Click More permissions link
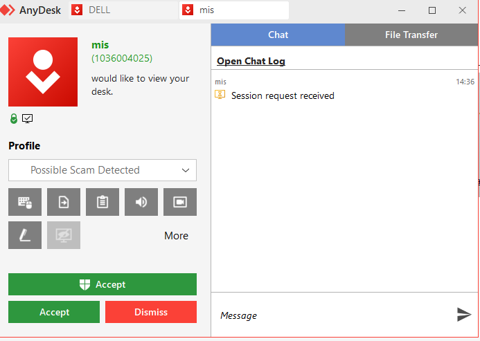Image resolution: width=480 pixels, height=341 pixels. [x=176, y=236]
